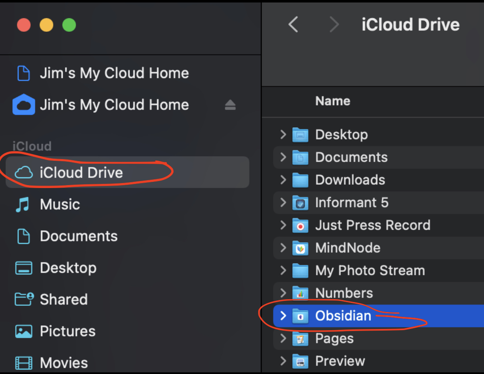Select first Jim's My Cloud Home sidebar label

click(x=115, y=73)
